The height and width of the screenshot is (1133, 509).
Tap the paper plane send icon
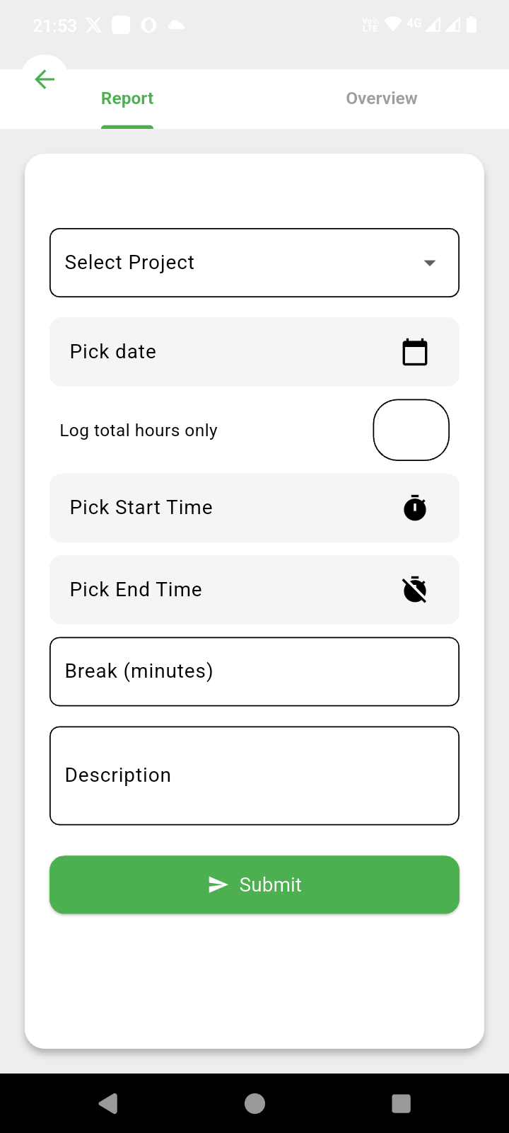[x=218, y=884]
